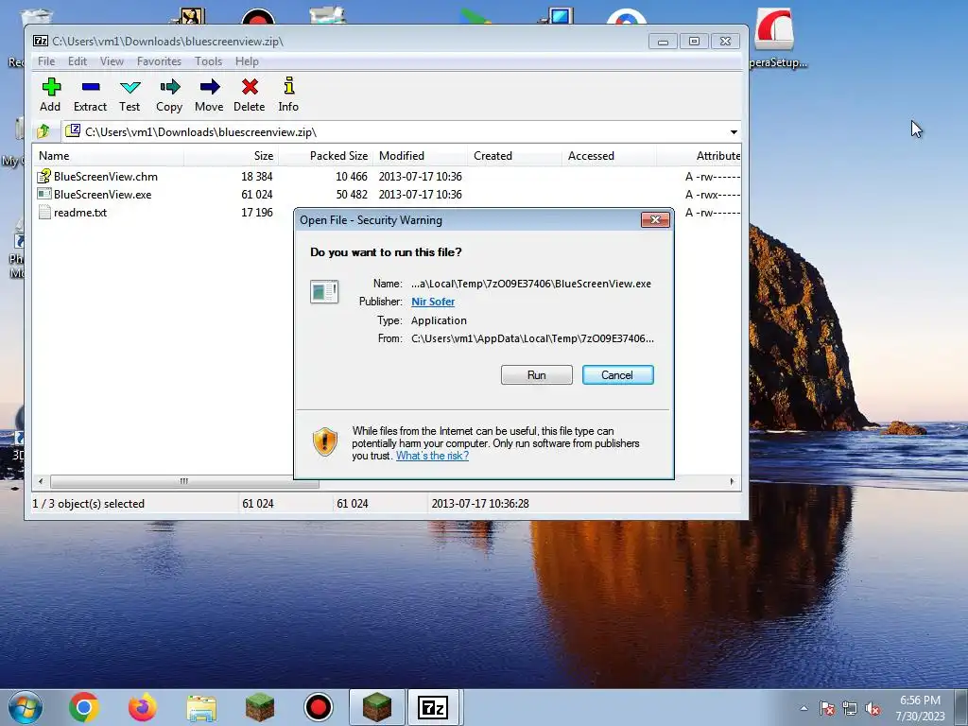Click the horizontal scrollbar left arrow
Viewport: 968px width, 726px height.
(x=41, y=481)
